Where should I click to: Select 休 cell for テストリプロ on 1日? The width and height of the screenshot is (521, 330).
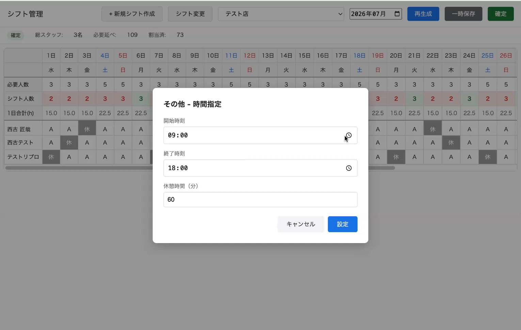point(51,157)
